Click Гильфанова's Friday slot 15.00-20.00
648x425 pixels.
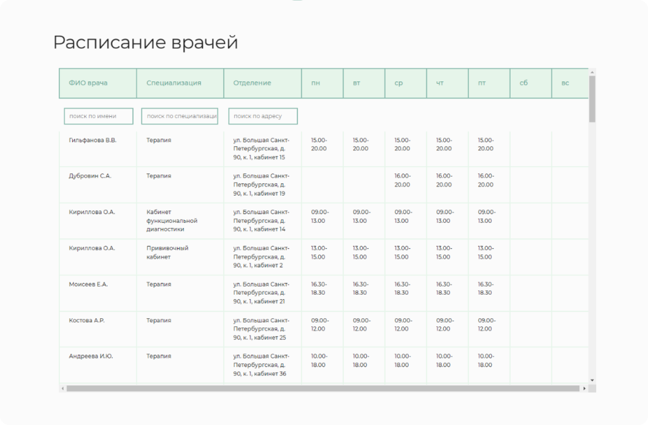point(486,145)
